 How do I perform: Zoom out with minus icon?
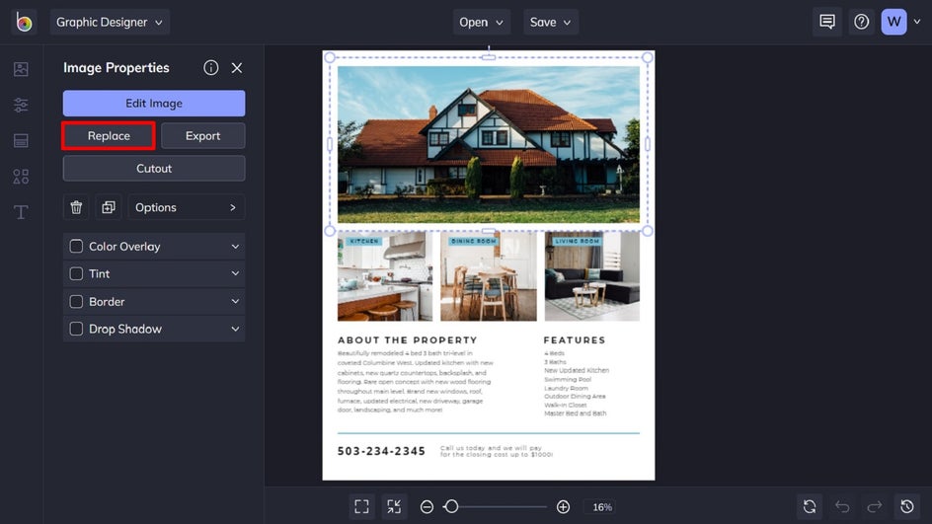[x=427, y=507]
